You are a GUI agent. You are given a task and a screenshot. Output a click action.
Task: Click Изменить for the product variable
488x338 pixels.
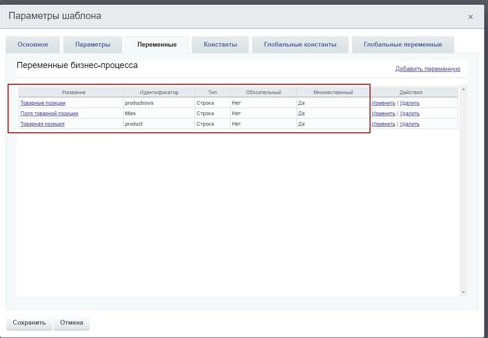383,124
